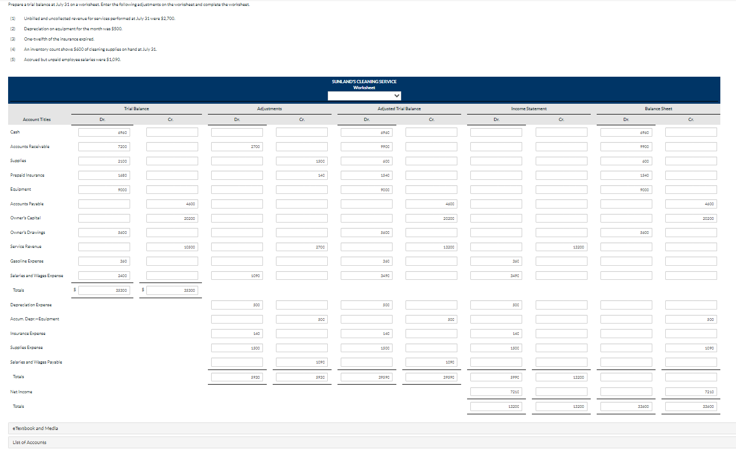
Task: Click the Gasoline Expense Income Statement Dr. field
Action: pos(496,261)
